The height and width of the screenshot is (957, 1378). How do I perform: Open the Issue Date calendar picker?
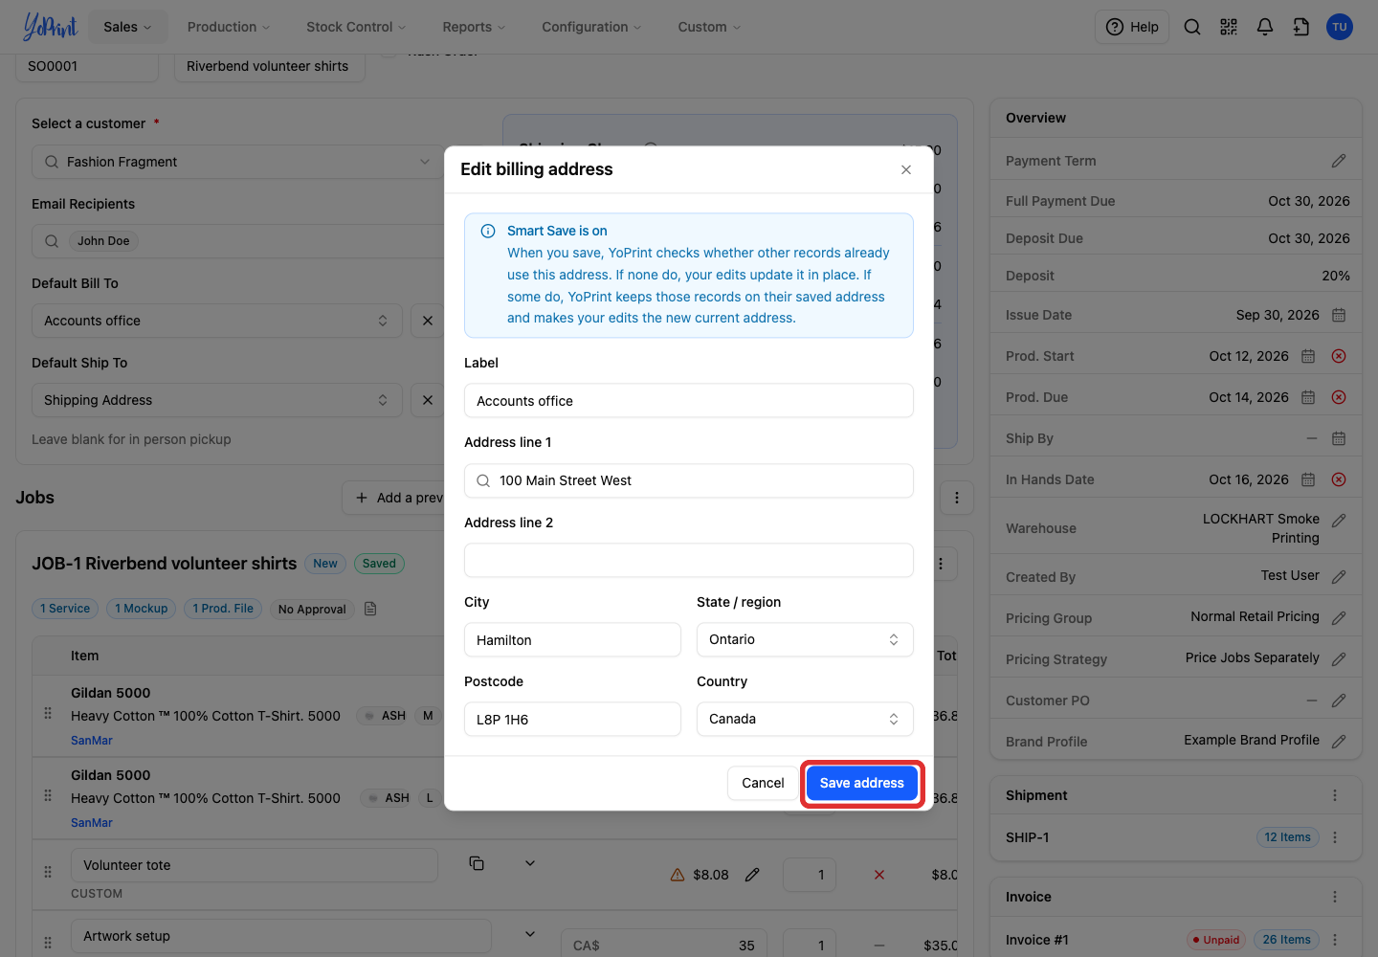[x=1339, y=315]
